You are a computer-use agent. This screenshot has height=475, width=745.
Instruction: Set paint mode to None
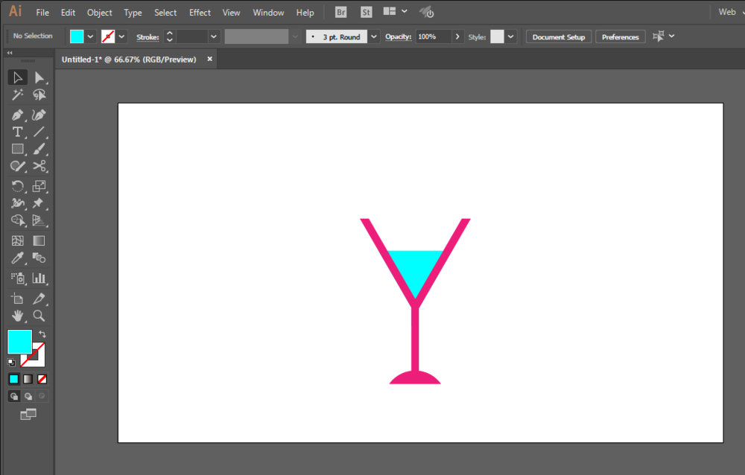pyautogui.click(x=42, y=379)
